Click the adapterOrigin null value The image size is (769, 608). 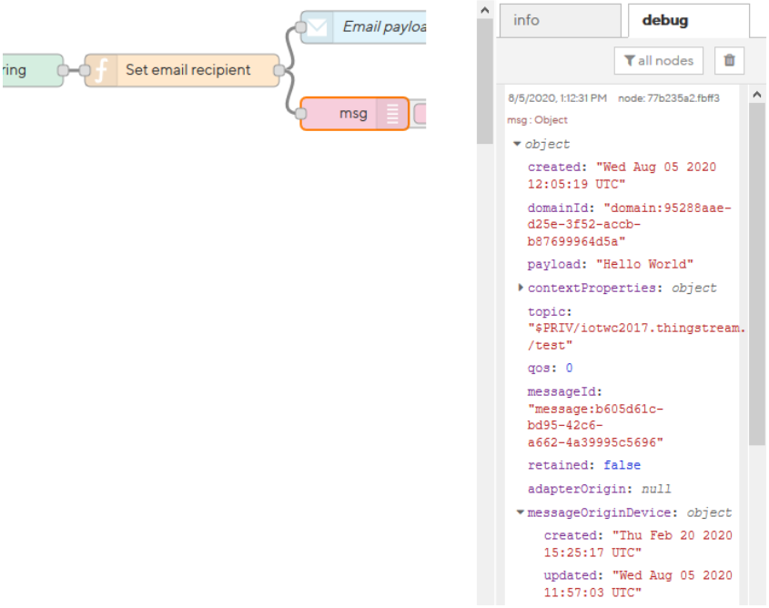pos(656,489)
